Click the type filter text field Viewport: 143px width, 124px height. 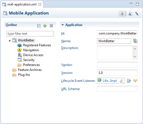point(30,34)
